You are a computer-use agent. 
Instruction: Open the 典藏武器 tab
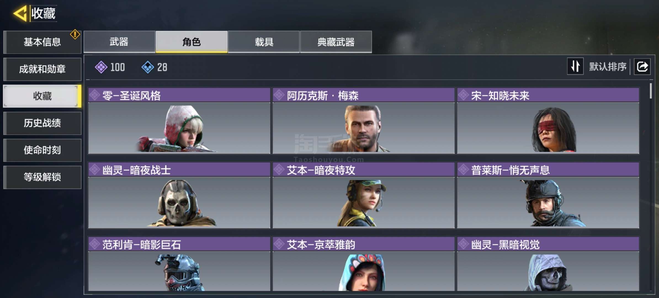point(336,42)
